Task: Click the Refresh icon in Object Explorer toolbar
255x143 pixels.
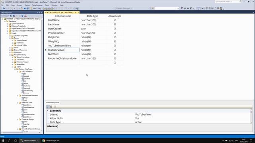Action: pos(22,16)
